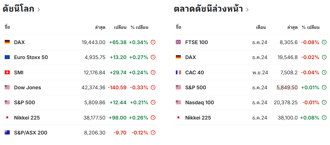
Task: Open the Euro Stoxx 50 index link
Action: [31, 57]
